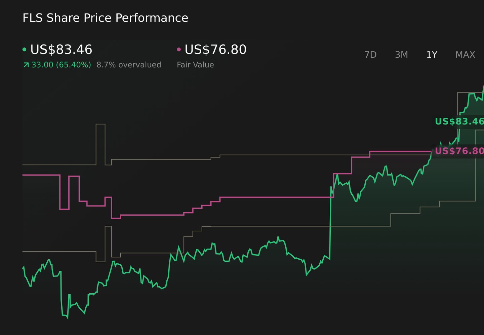Click the FLS Share Price Performance title

click(x=105, y=18)
